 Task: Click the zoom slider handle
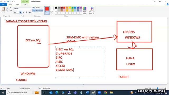158,89
